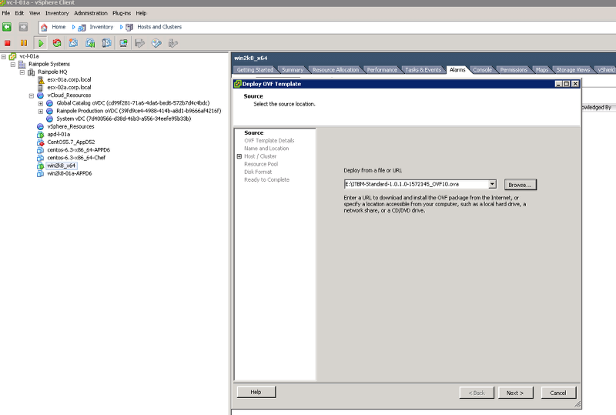Switch to the Getting Started tab
The height and width of the screenshot is (415, 616).
255,69
